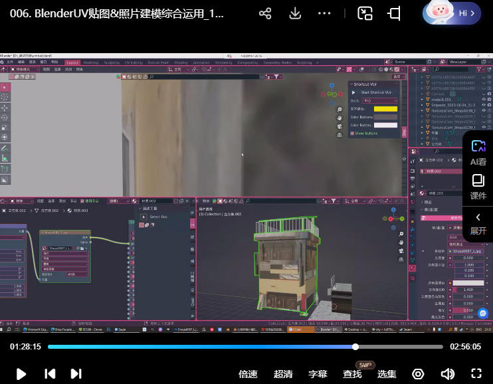This screenshot has height=384, width=493.
Task: Enable picture-in-picture mini player mode
Action: [365, 13]
